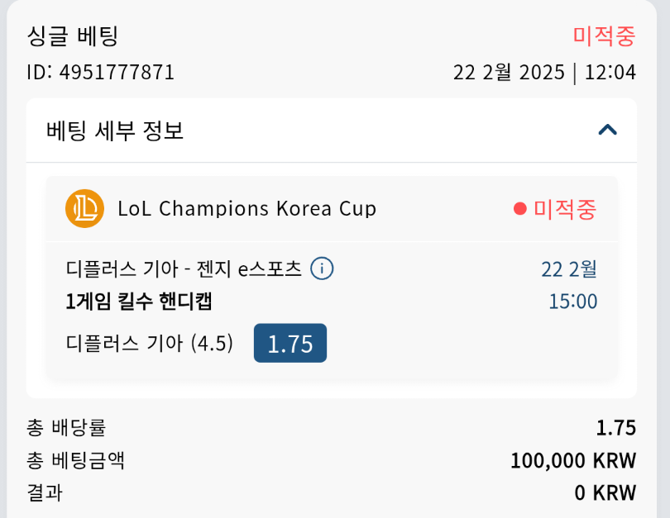
Task: Click the 베팅 세부 정보 header text
Action: pos(115,131)
